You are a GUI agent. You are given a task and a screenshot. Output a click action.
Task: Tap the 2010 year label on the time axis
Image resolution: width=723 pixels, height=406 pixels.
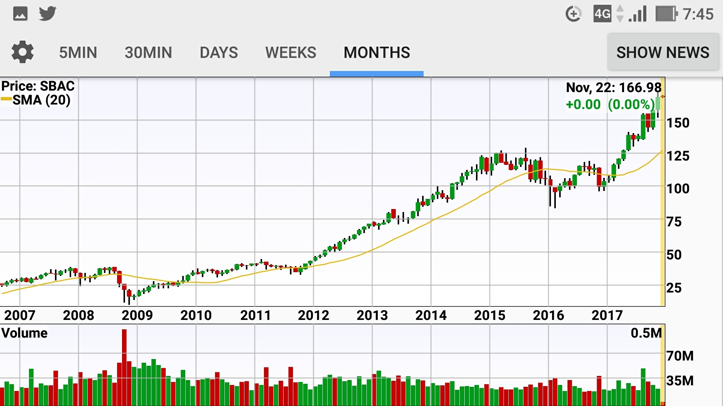tap(196, 315)
